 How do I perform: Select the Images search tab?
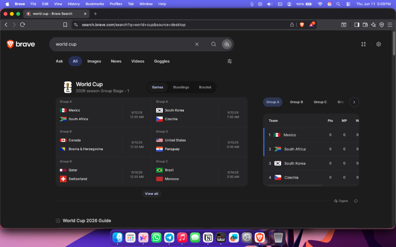(x=94, y=61)
